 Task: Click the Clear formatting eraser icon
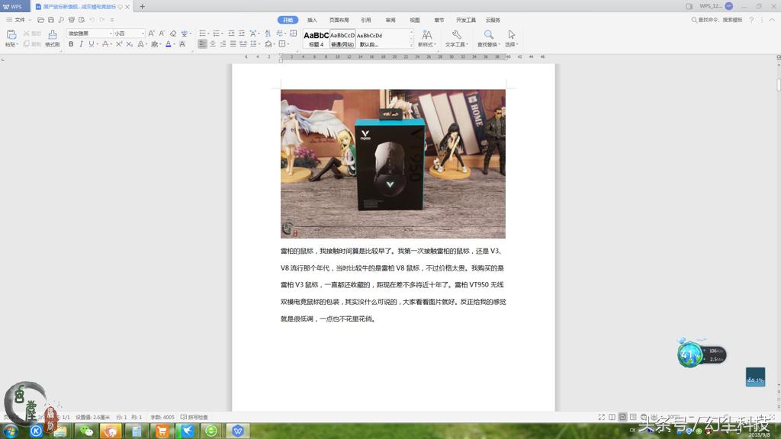coord(173,34)
